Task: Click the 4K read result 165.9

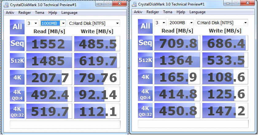Action: point(177,77)
